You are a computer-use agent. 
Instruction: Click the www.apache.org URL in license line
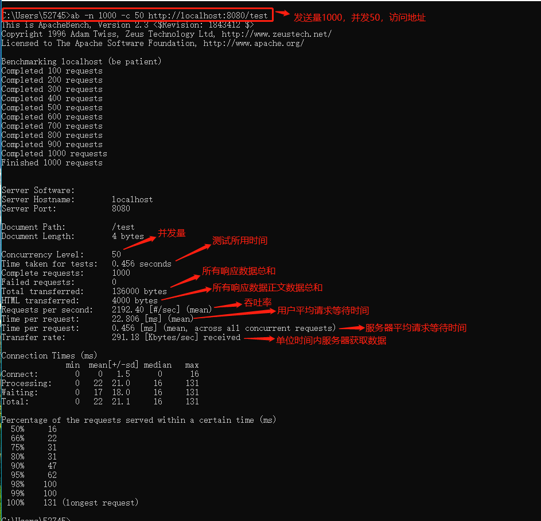coord(254,43)
